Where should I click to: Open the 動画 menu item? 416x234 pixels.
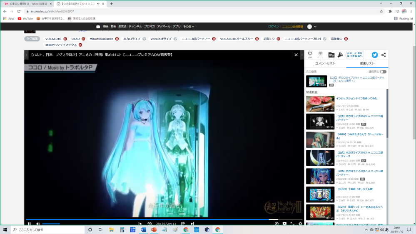[106, 27]
